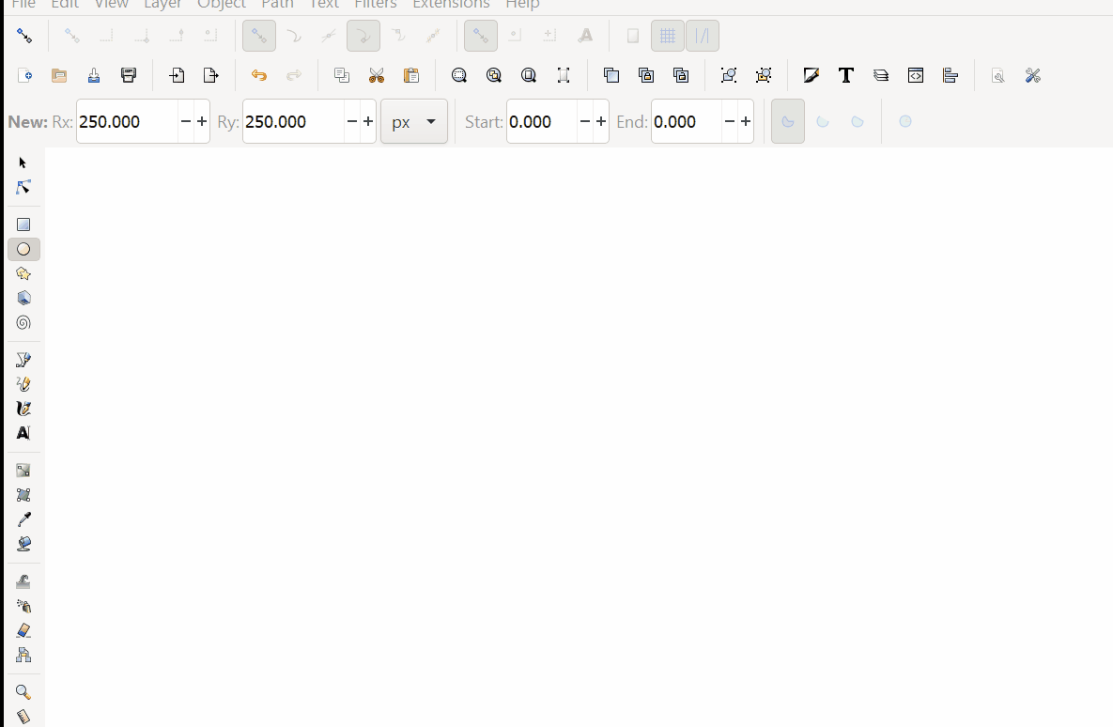Open an existing file with folder icon
The height and width of the screenshot is (727, 1113).
point(59,75)
